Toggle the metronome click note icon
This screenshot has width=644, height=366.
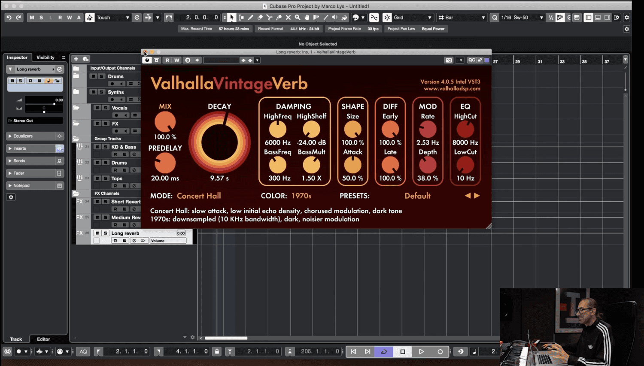474,351
